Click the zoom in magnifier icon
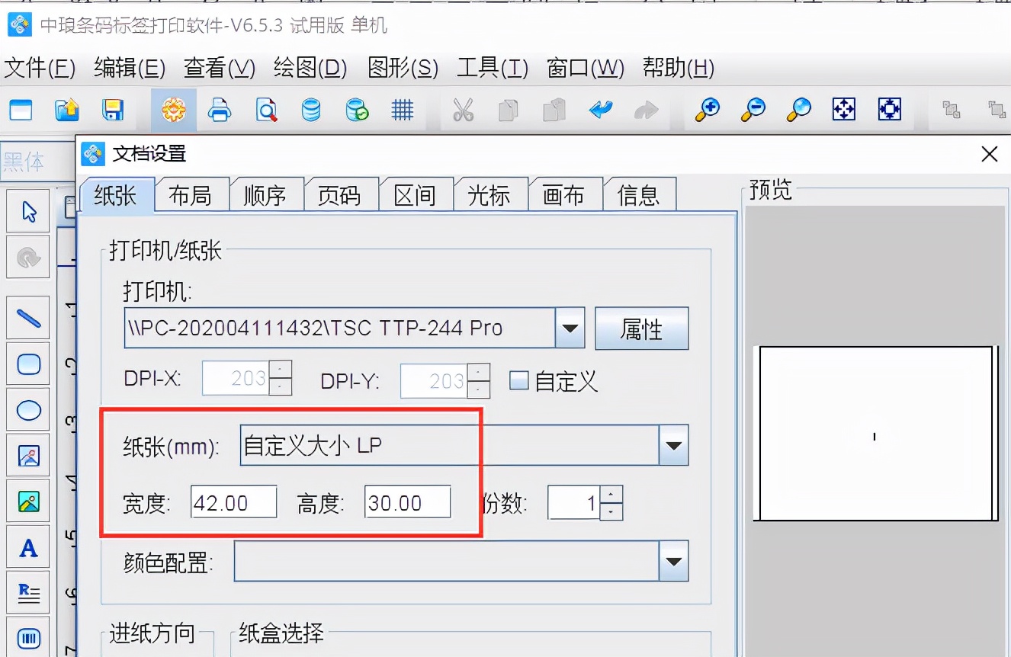1011x657 pixels. pos(707,109)
